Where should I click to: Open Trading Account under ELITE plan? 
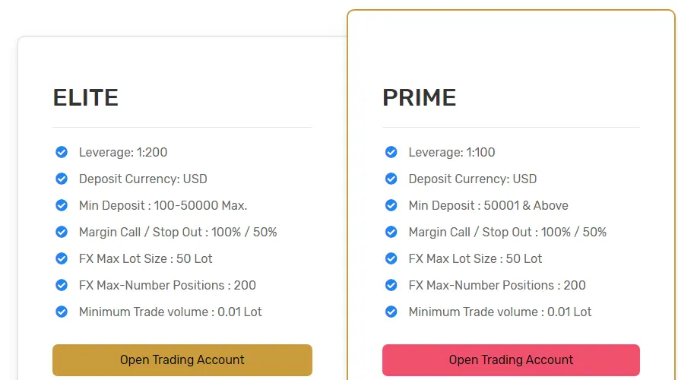[x=182, y=359]
